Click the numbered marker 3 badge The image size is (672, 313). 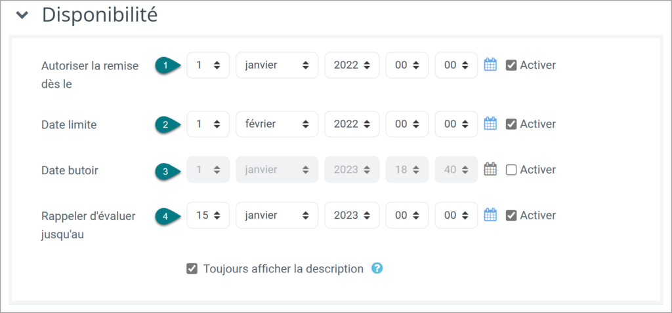point(167,170)
